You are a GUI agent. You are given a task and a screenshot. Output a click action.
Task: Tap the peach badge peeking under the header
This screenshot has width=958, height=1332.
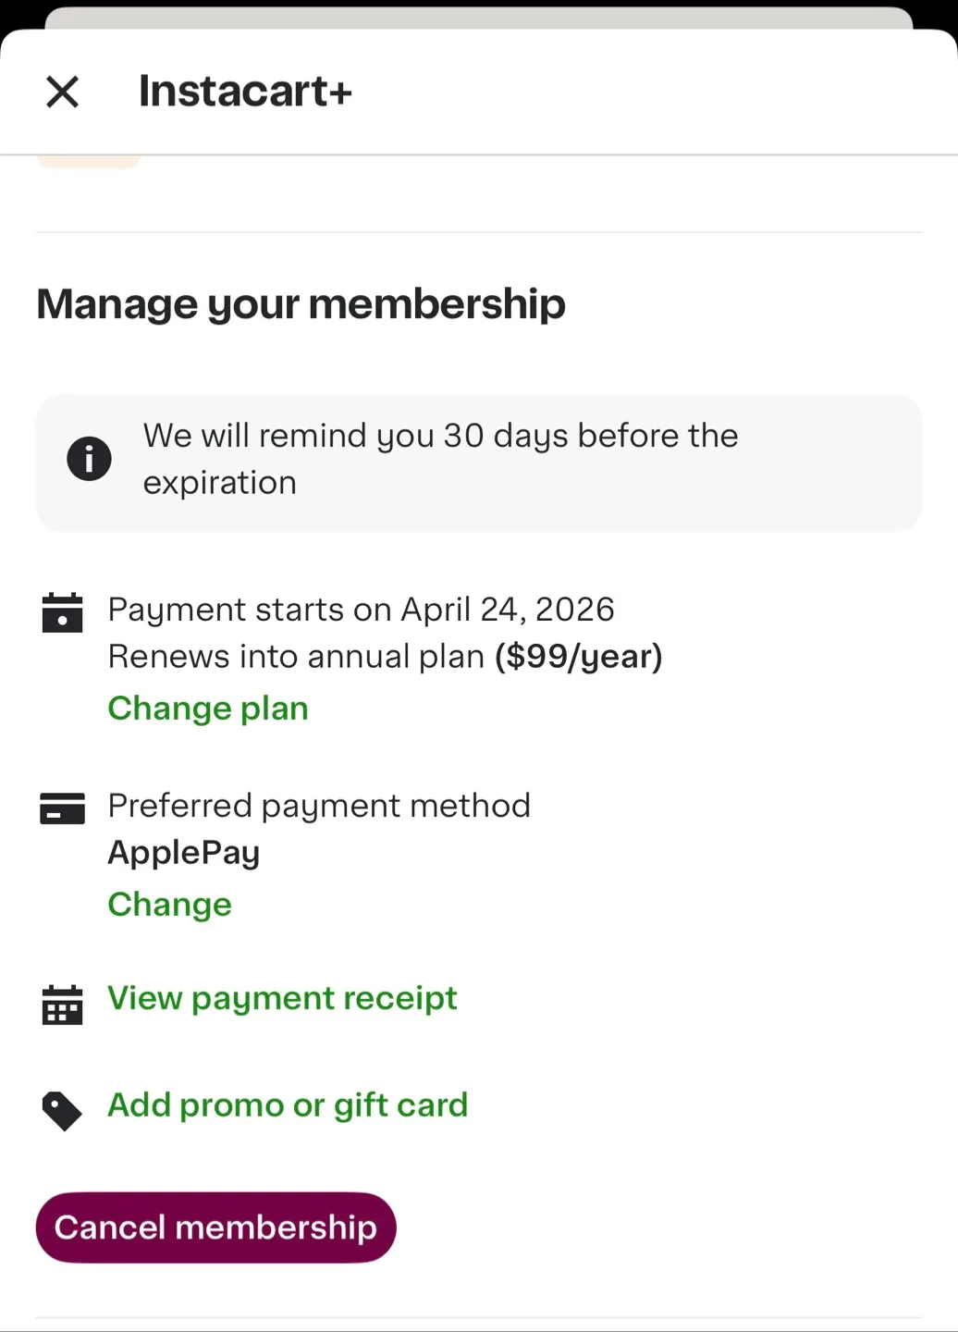point(89,162)
